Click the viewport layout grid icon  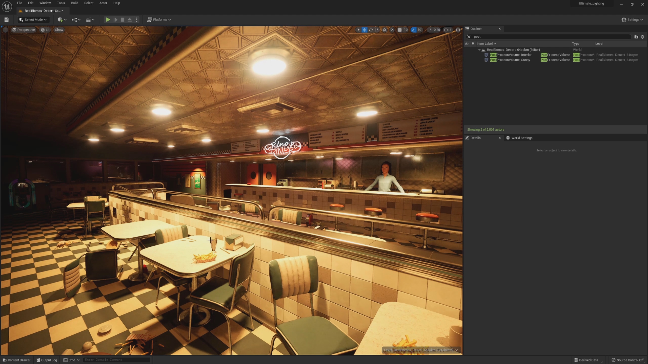click(x=458, y=30)
